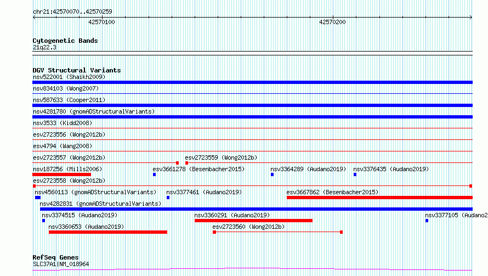Click blue bar under nsv587633 (Cooper2011)
The image size is (488, 276).
tap(252, 105)
